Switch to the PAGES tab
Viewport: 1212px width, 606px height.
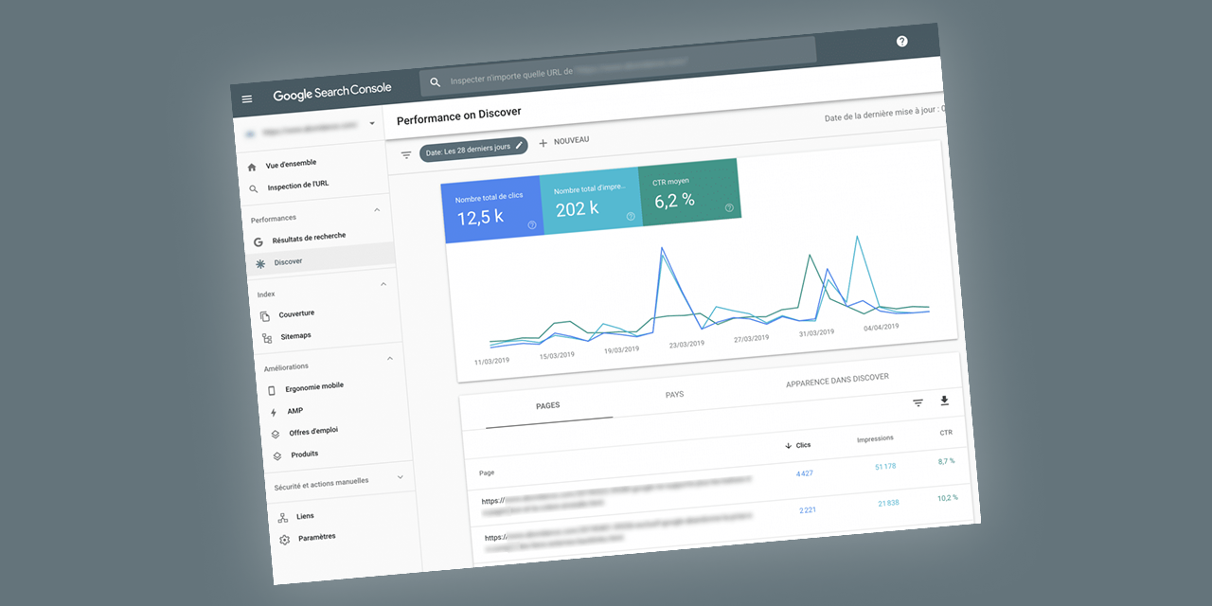coord(547,405)
